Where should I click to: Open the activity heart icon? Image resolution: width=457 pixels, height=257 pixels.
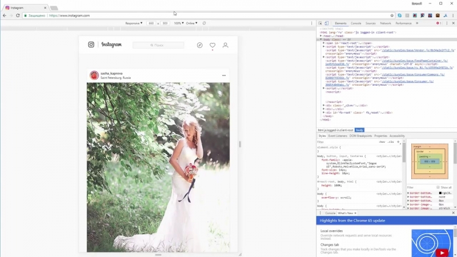(x=213, y=45)
